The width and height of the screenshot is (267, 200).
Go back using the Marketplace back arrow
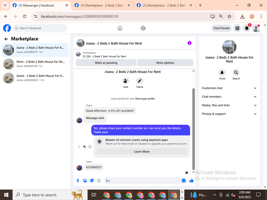tap(6, 39)
